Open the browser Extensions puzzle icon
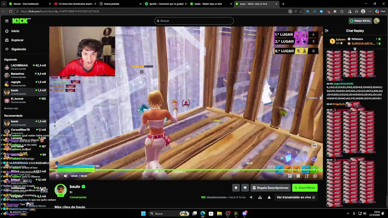 pos(342,11)
